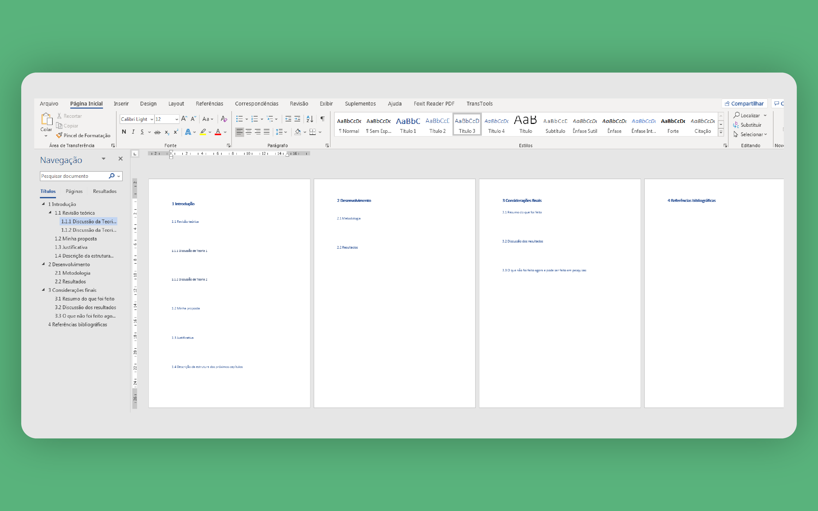Collapse the 2 Desenvolvimento heading tree
The height and width of the screenshot is (511, 818).
[43, 264]
